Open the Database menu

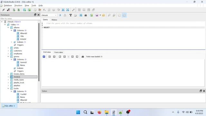(x=8, y=5)
